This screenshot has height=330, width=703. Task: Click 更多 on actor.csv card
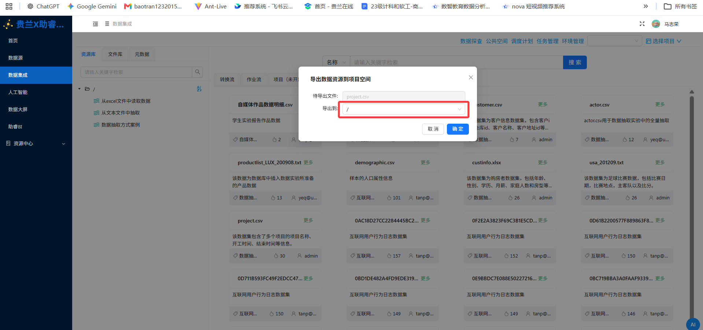(x=660, y=104)
